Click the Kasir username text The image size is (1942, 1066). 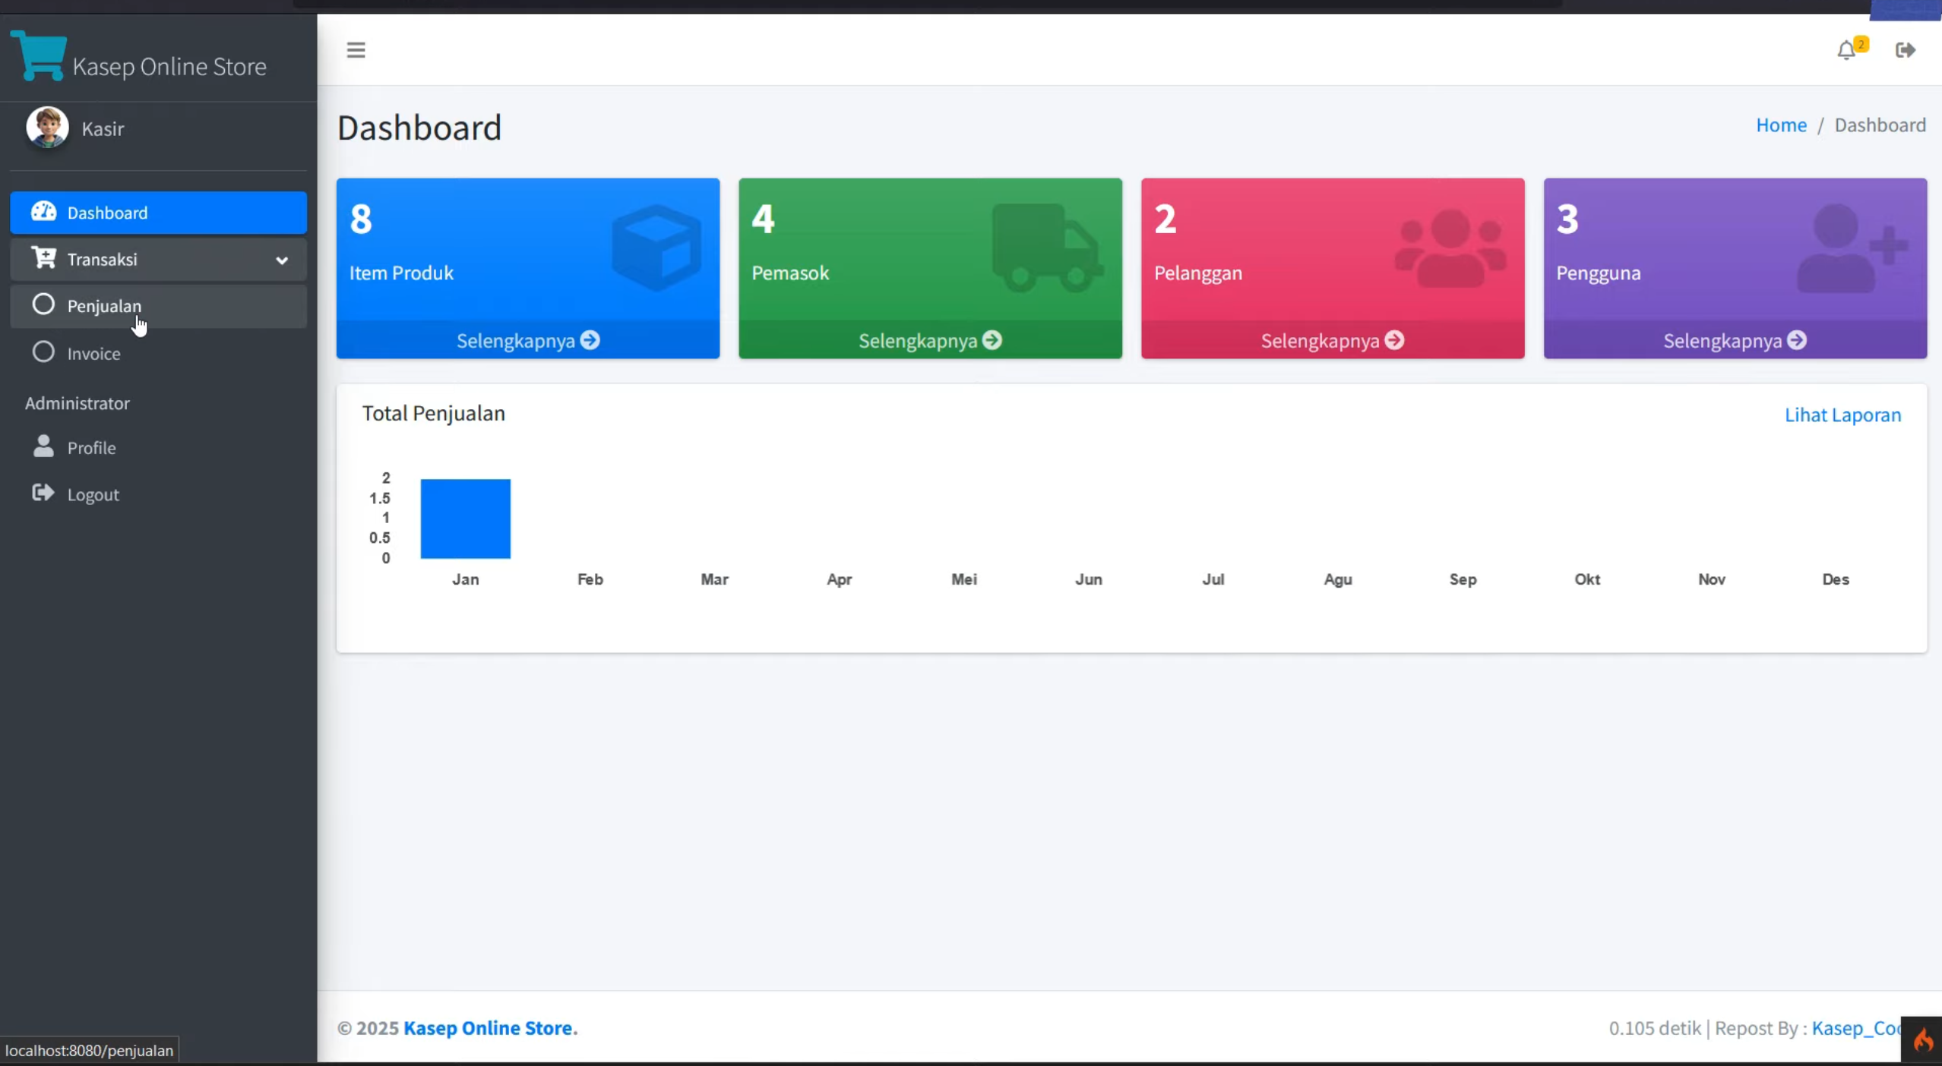pyautogui.click(x=103, y=128)
